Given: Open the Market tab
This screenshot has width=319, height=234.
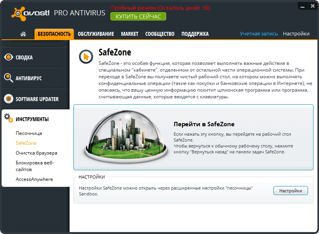Looking at the screenshot, I should point(129,34).
